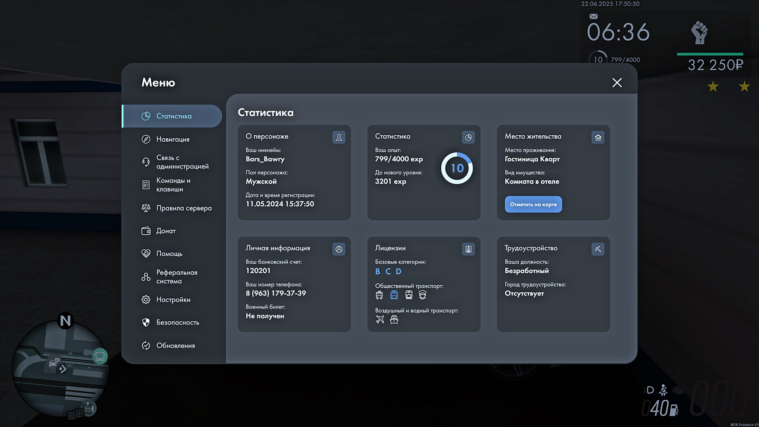Click phone number 8 (963) 179-37-39
Screen dimensions: 759x427
[276, 294]
